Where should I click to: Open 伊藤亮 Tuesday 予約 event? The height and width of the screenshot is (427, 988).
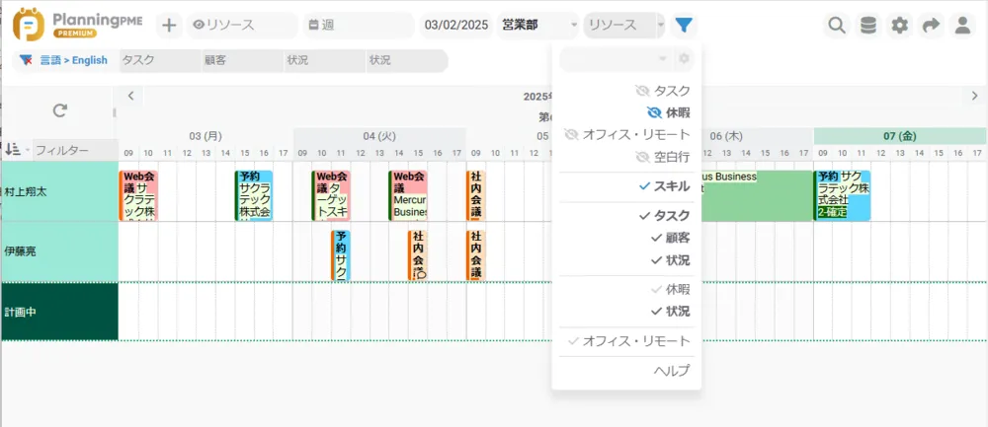[341, 255]
